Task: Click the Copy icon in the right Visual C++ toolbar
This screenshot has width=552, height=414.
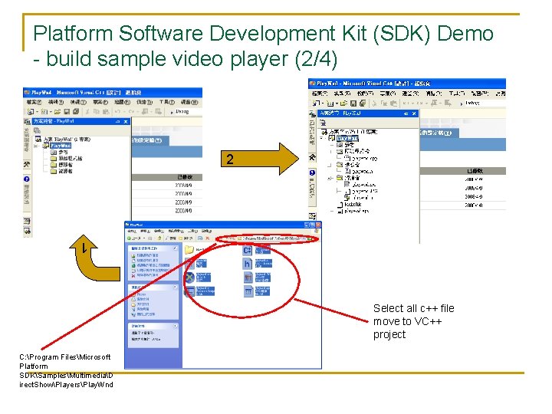Action: [x=384, y=103]
